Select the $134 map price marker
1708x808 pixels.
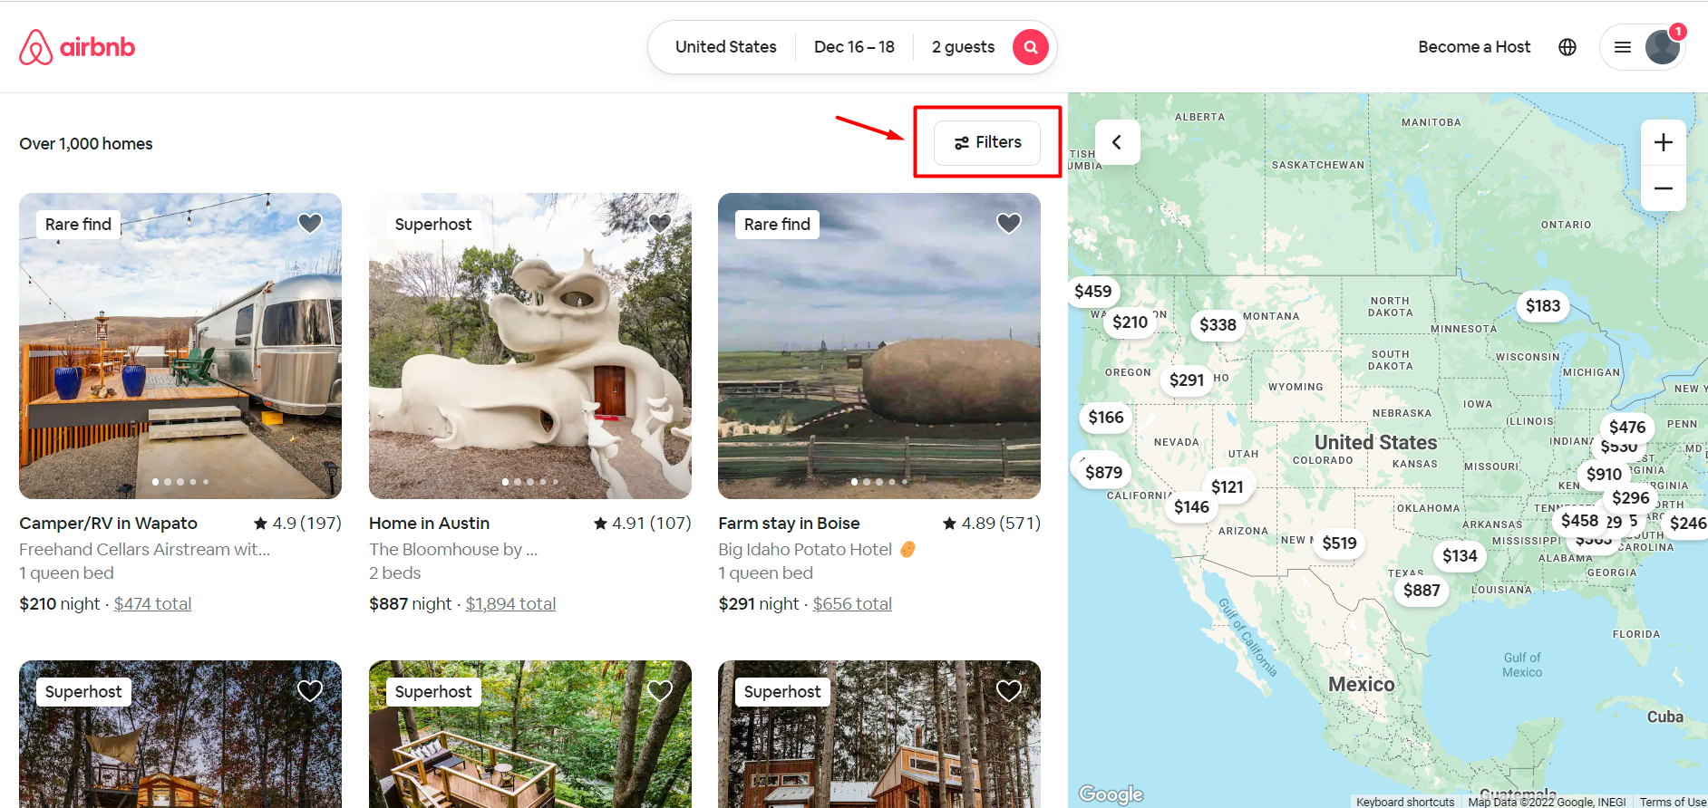[1460, 556]
